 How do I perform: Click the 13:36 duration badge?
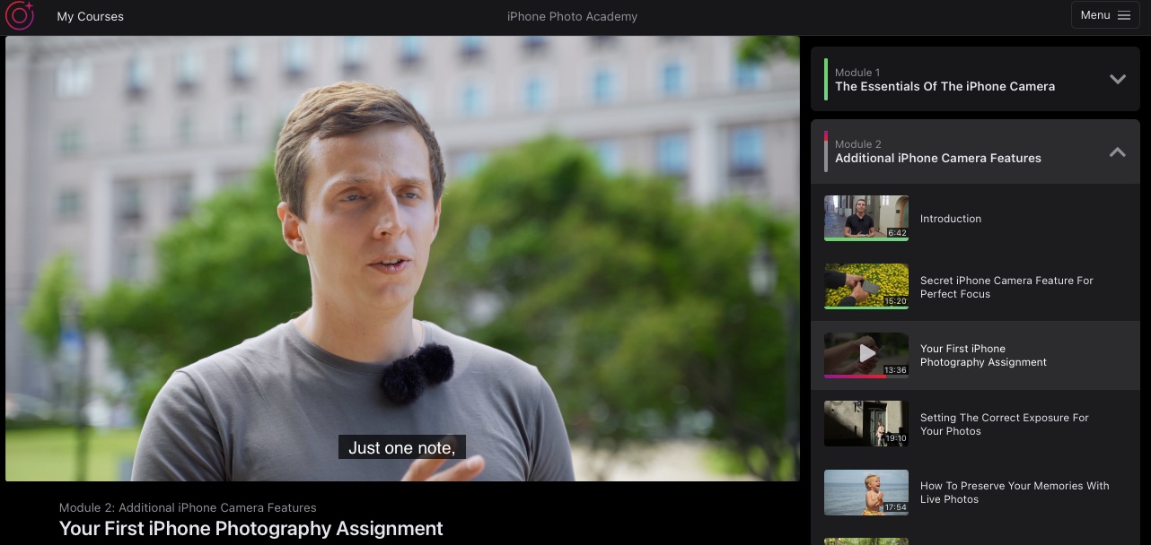click(895, 369)
